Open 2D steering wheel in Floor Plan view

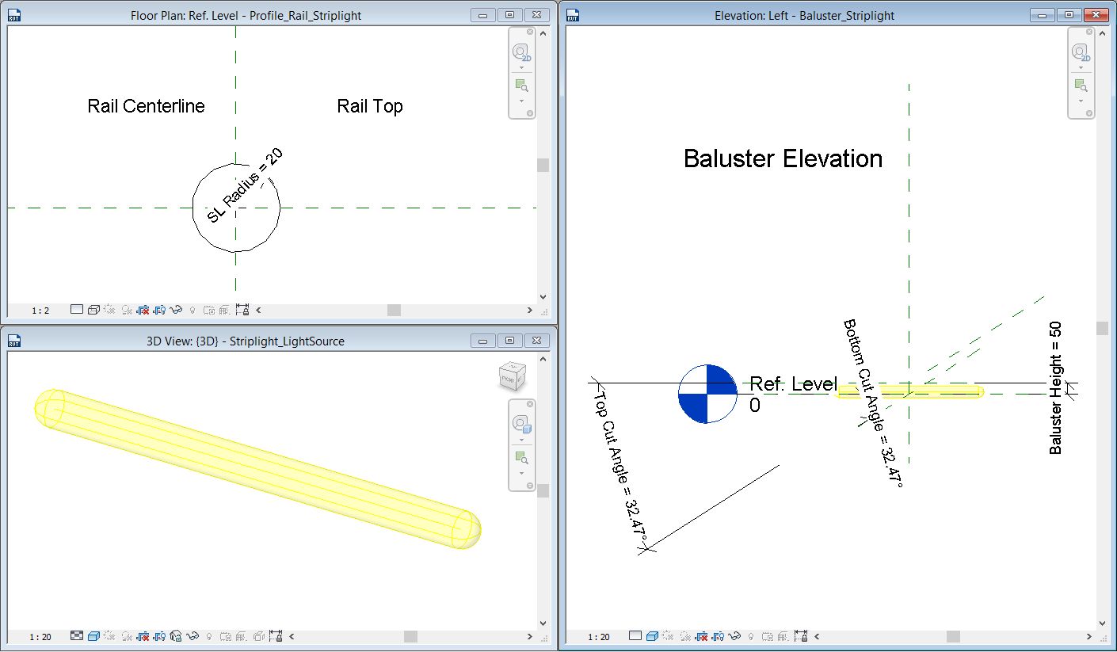point(521,52)
